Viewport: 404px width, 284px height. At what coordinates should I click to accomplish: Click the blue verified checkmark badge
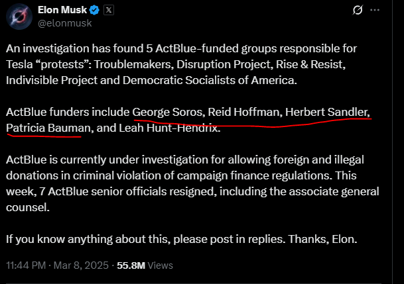96,11
